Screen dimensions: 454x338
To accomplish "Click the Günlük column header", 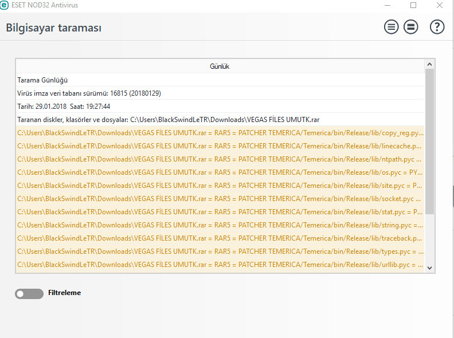I will [x=220, y=66].
